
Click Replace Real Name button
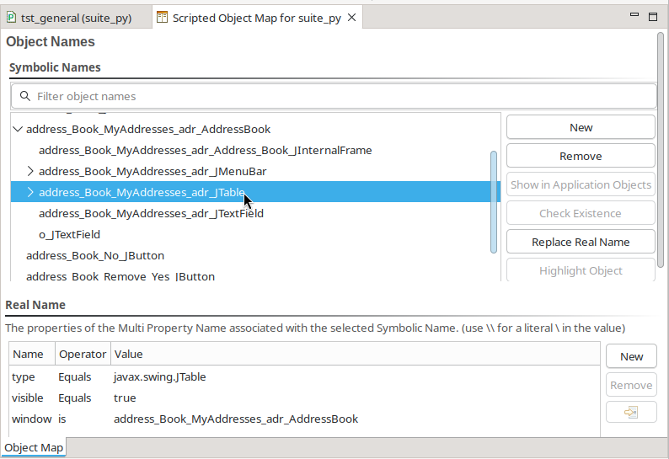coord(581,243)
